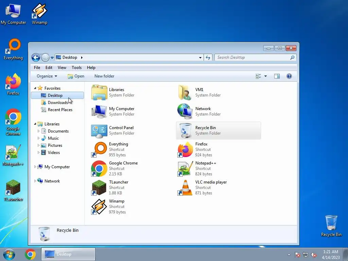Select Google Chrome shortcut in file list
This screenshot has height=261, width=348.
tap(99, 169)
